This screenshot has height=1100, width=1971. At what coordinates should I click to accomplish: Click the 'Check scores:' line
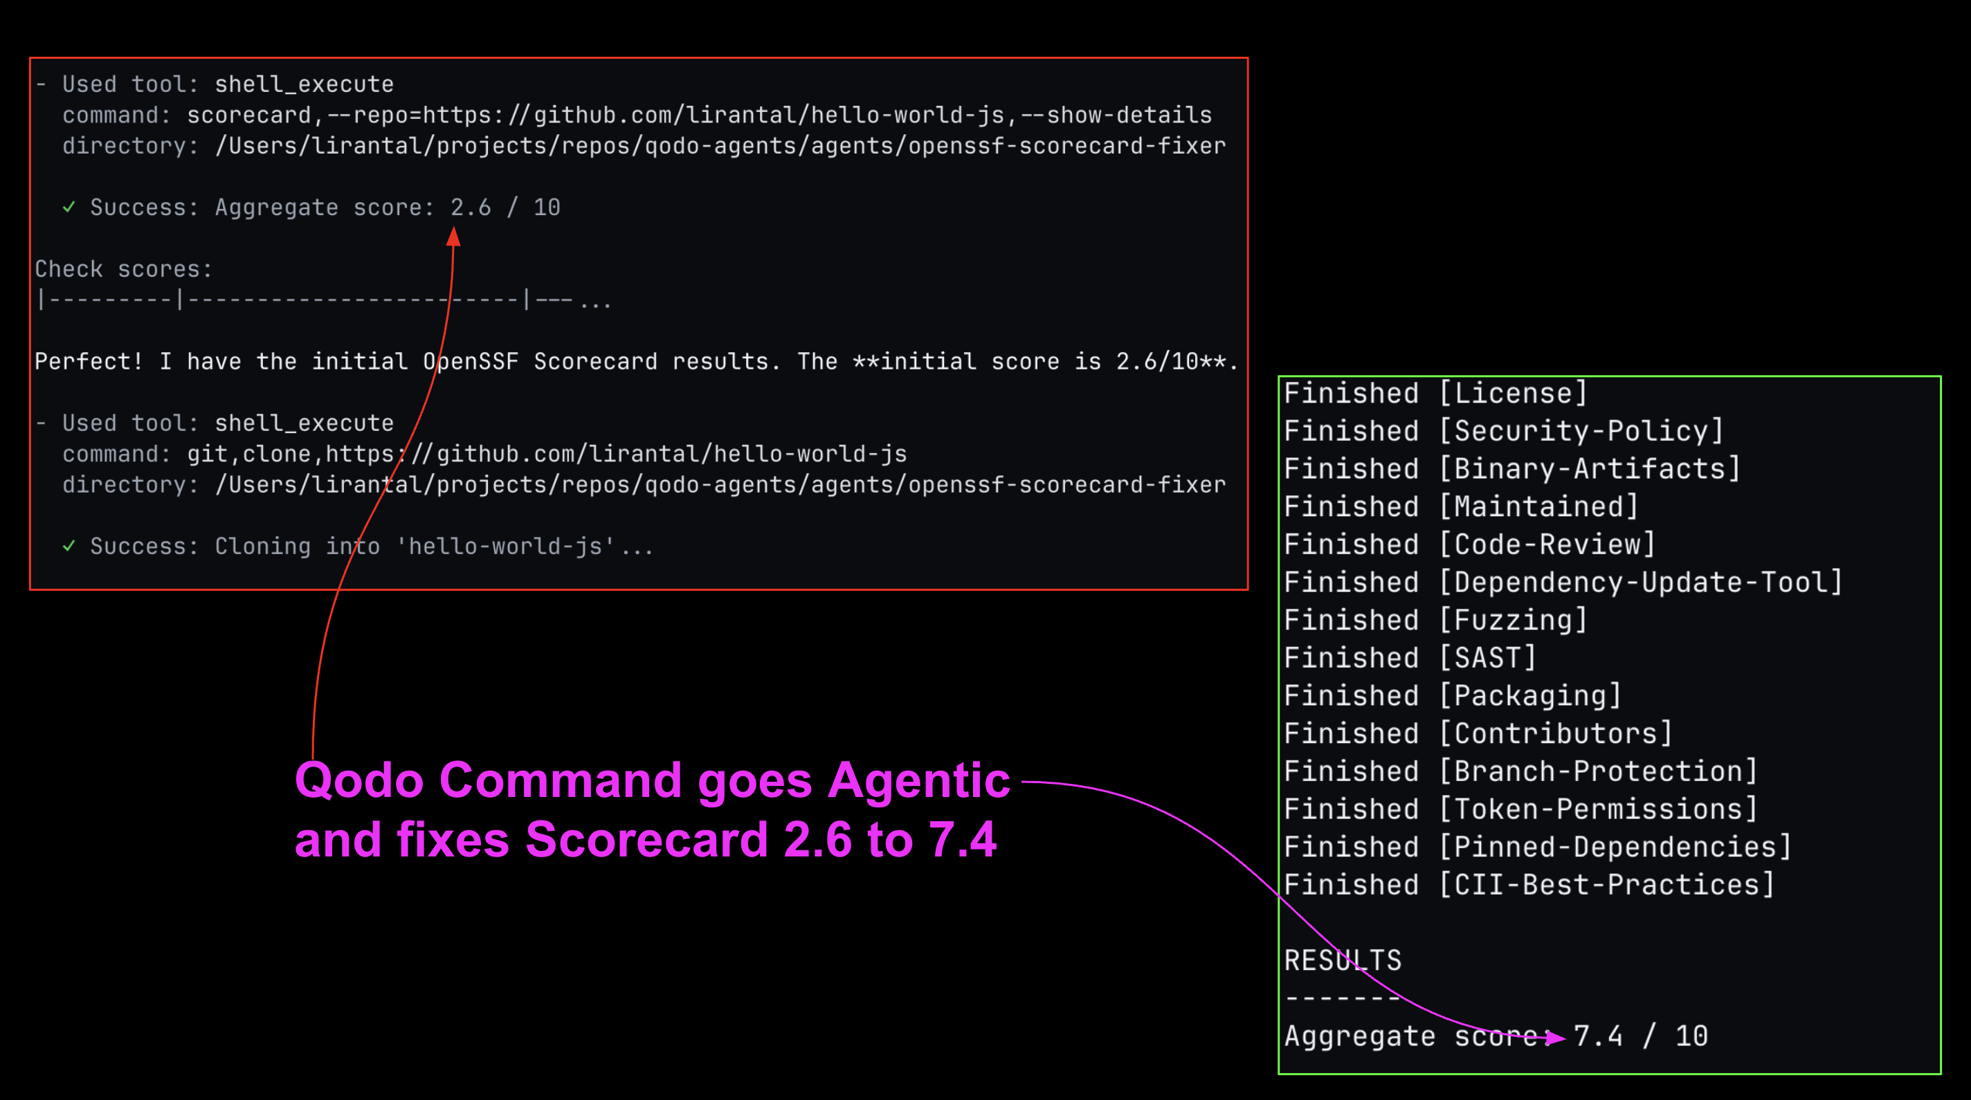(x=123, y=269)
